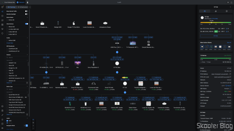The width and height of the screenshot is (234, 131).
Task: Click the Tomada Inteligente device icon
Action: tap(140, 83)
